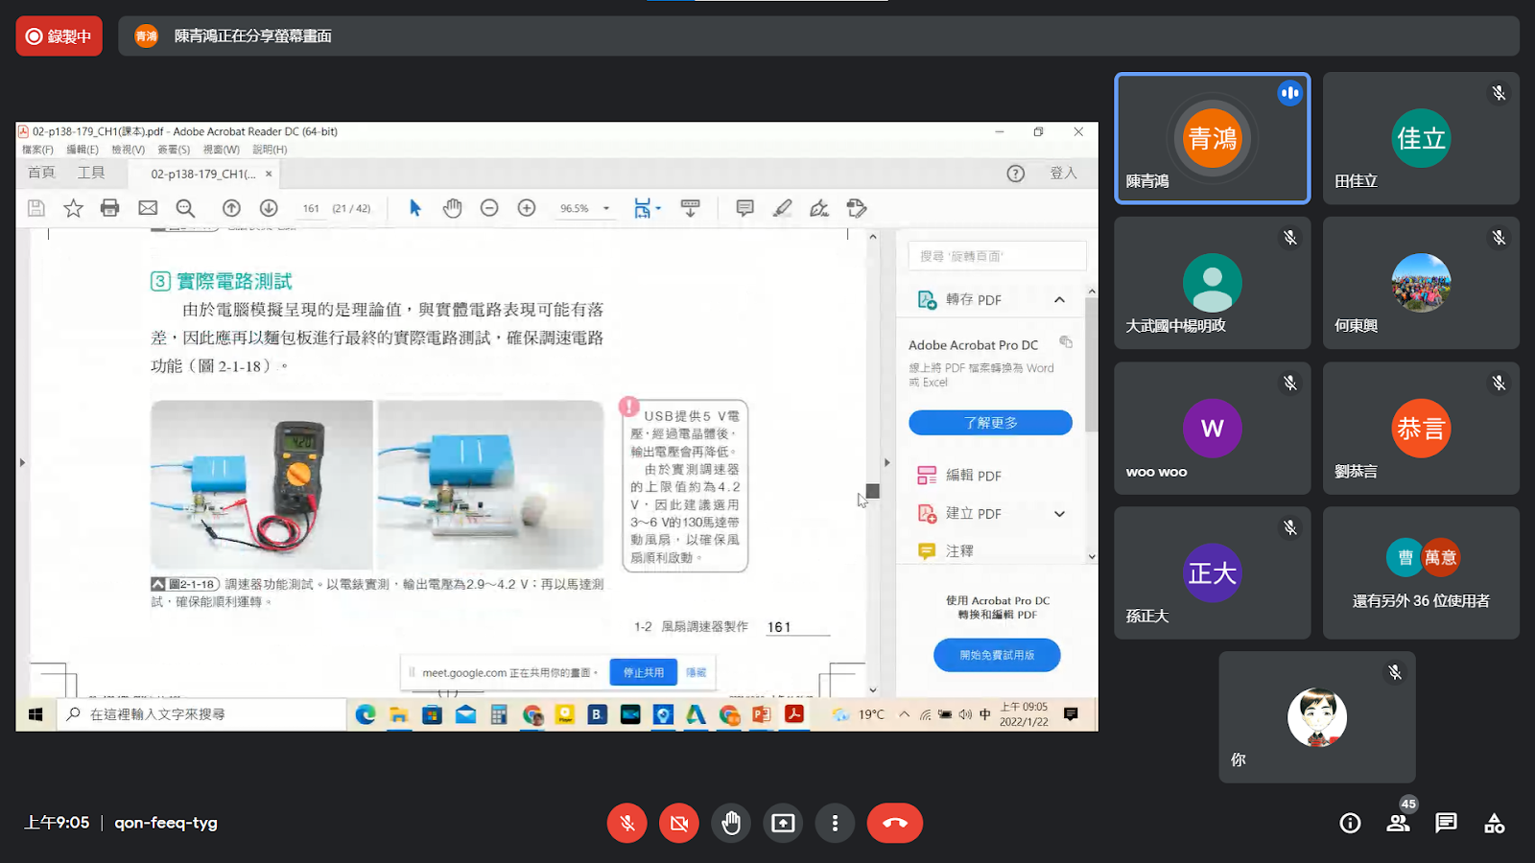Click 了解更多 button
The width and height of the screenshot is (1535, 863).
click(x=990, y=423)
